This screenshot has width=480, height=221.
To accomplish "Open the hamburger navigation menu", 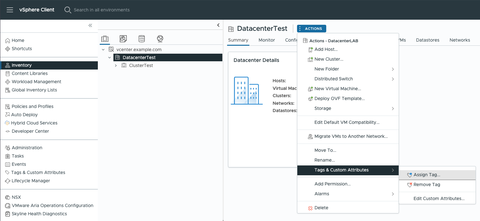I will click(10, 10).
